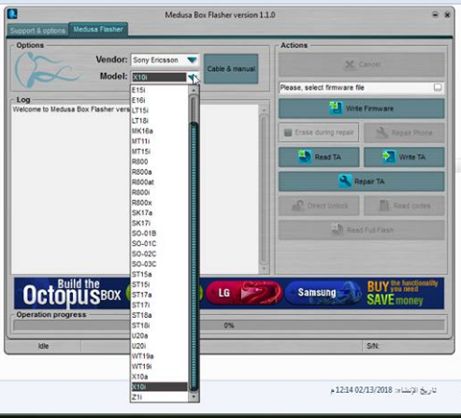Click the Cable & manual button

click(231, 69)
